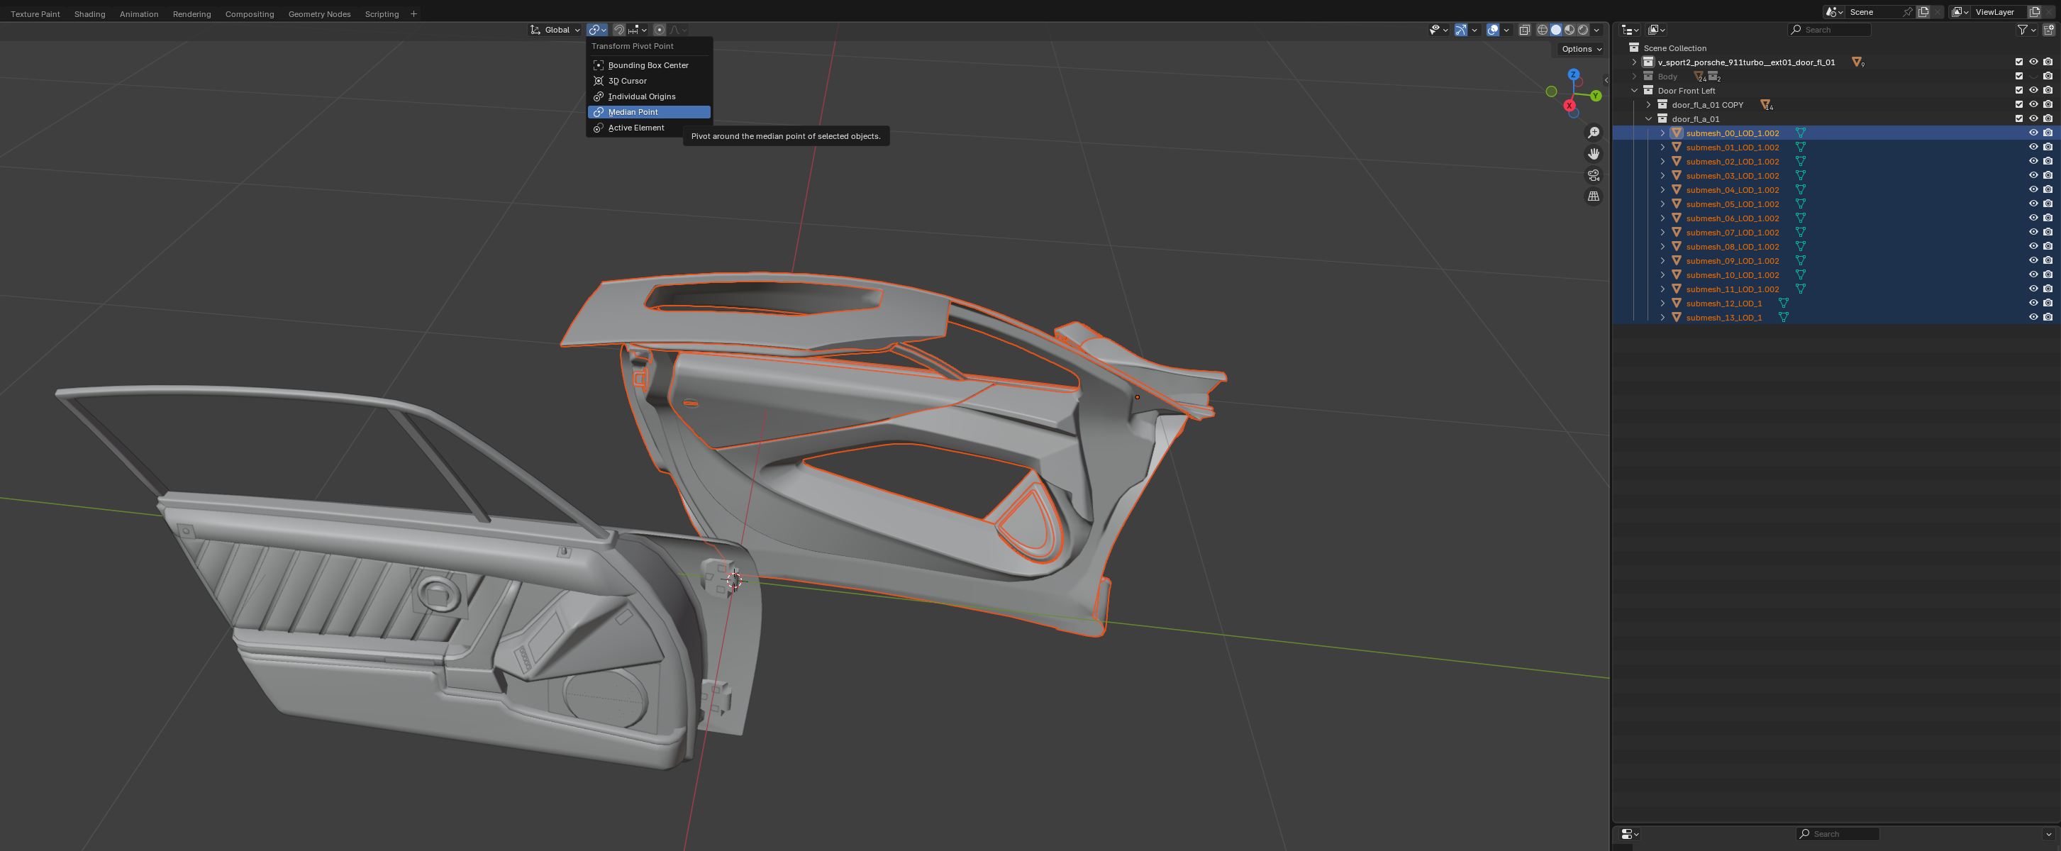
Task: Open Global transform orientation dropdown
Action: [556, 30]
